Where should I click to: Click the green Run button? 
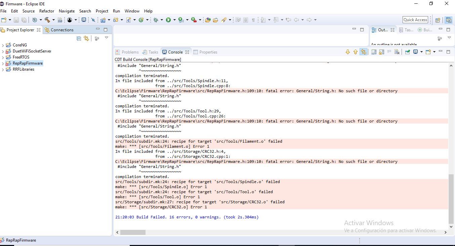pos(168,20)
